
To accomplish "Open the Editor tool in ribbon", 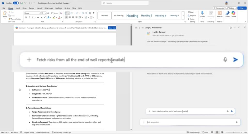I will [227, 14].
